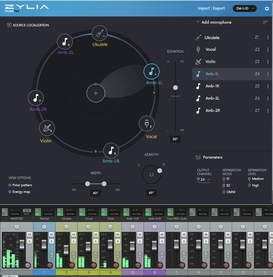
Task: Click Import in the header
Action: pos(204,8)
